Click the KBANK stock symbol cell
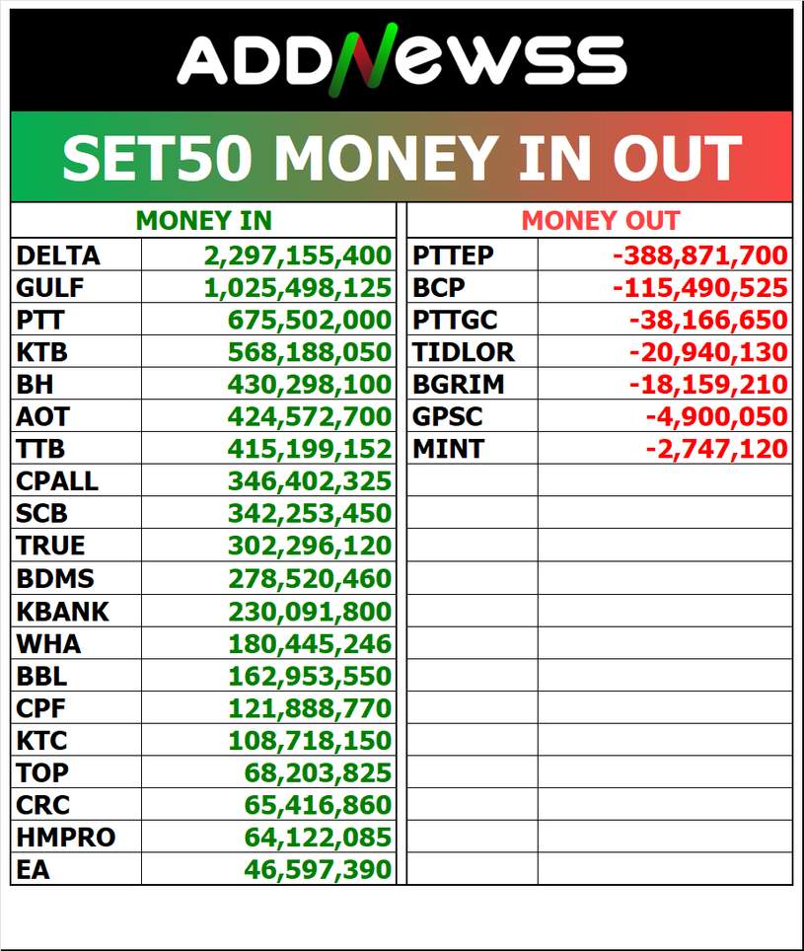804x951 pixels. click(x=63, y=612)
